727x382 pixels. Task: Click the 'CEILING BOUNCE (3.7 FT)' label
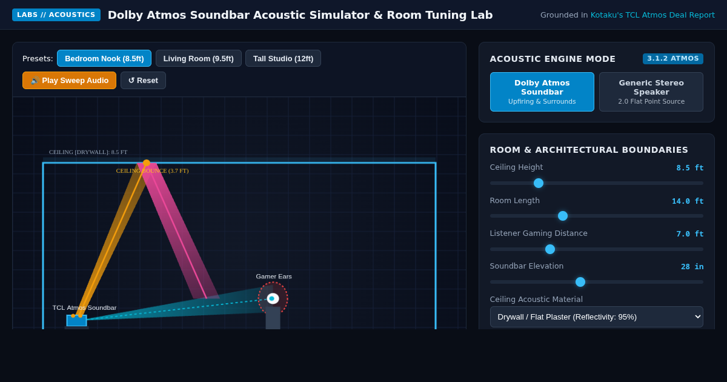coord(152,171)
